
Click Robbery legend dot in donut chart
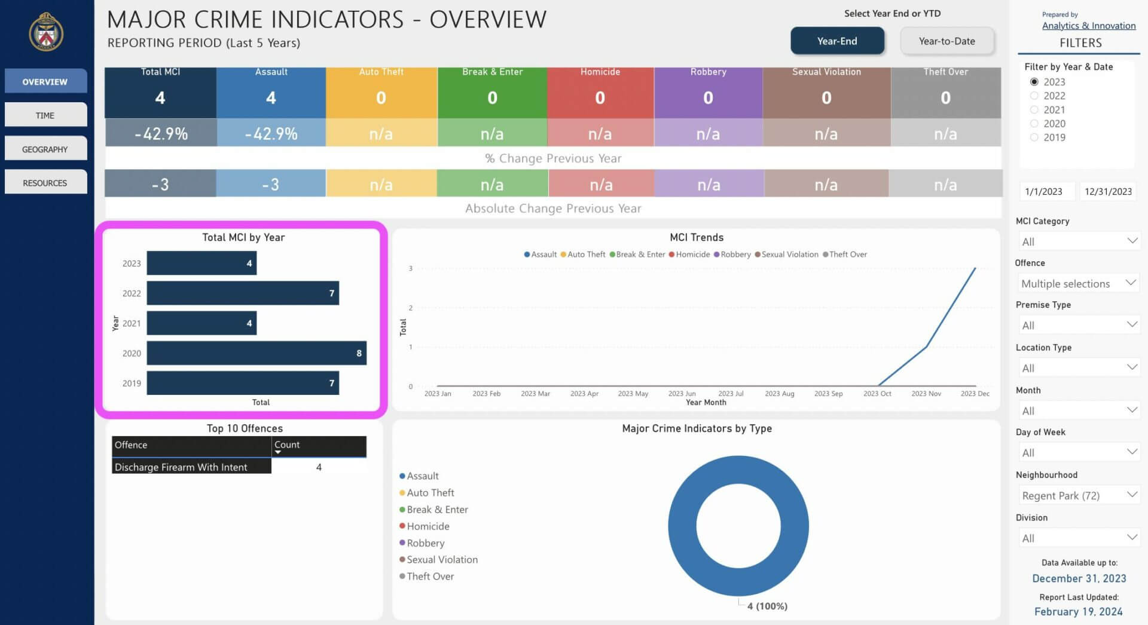(402, 543)
